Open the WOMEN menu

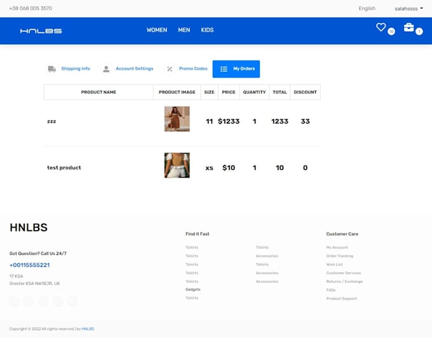tap(157, 30)
